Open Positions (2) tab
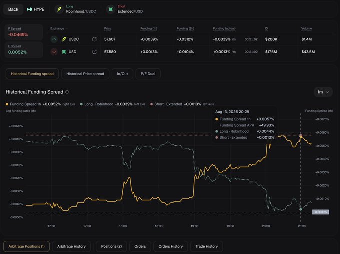Image resolution: width=340 pixels, height=254 pixels. pos(112,246)
